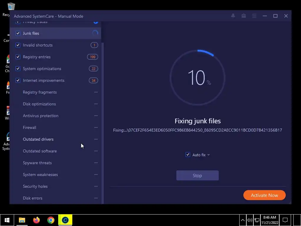Select Disk optimizations in the list

pos(39,104)
